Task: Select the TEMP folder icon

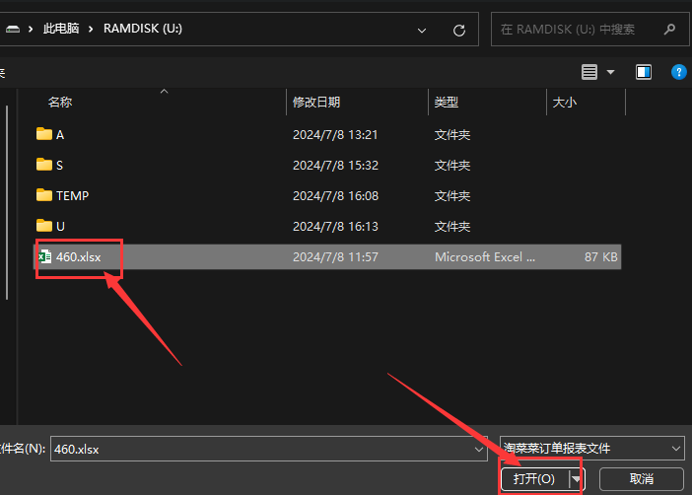Action: pos(43,195)
